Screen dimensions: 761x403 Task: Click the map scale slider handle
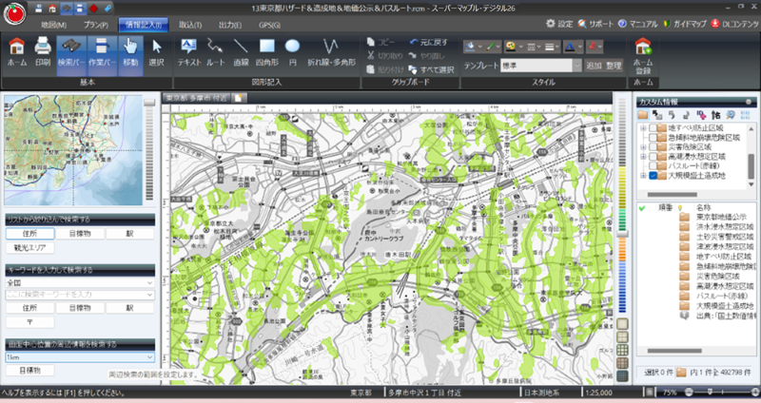click(622, 234)
